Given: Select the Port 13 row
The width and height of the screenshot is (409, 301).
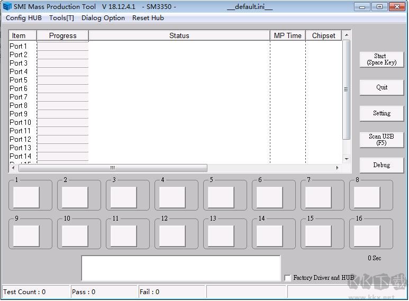Looking at the screenshot, I should (x=175, y=148).
